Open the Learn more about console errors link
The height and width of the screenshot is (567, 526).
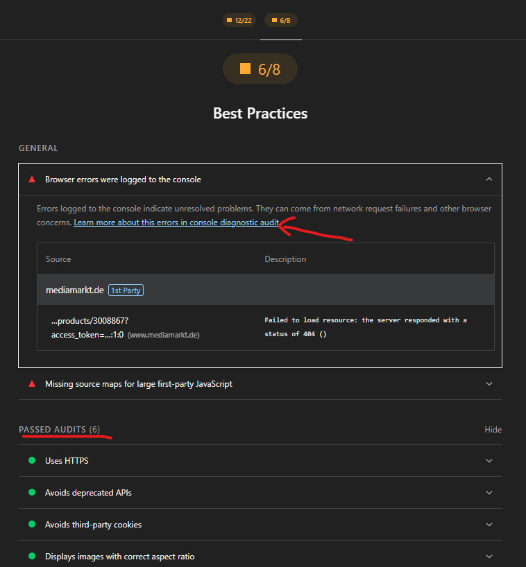click(x=176, y=223)
